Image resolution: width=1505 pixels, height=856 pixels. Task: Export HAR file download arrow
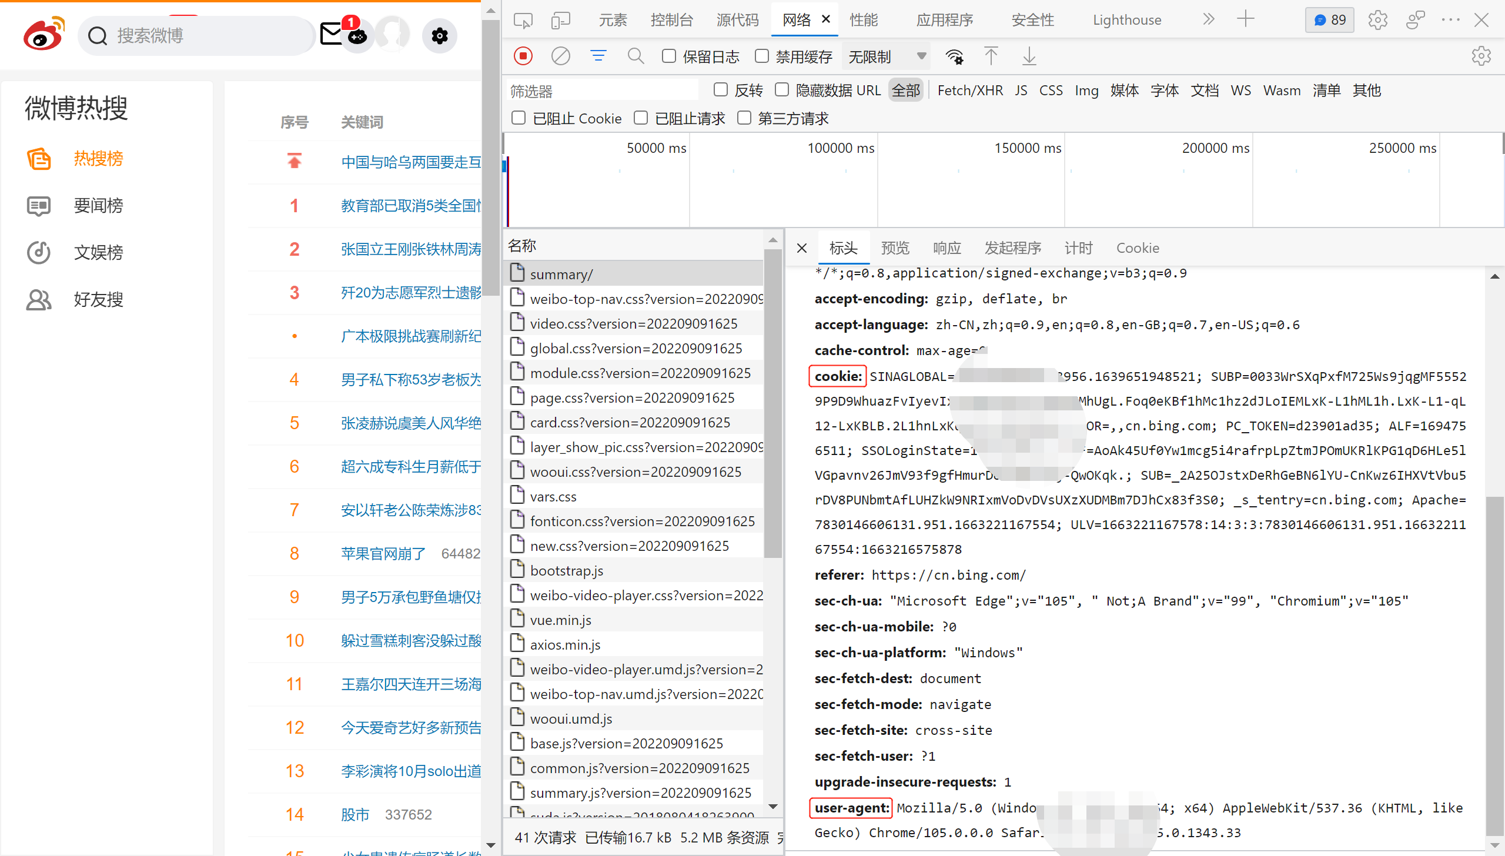1029,56
